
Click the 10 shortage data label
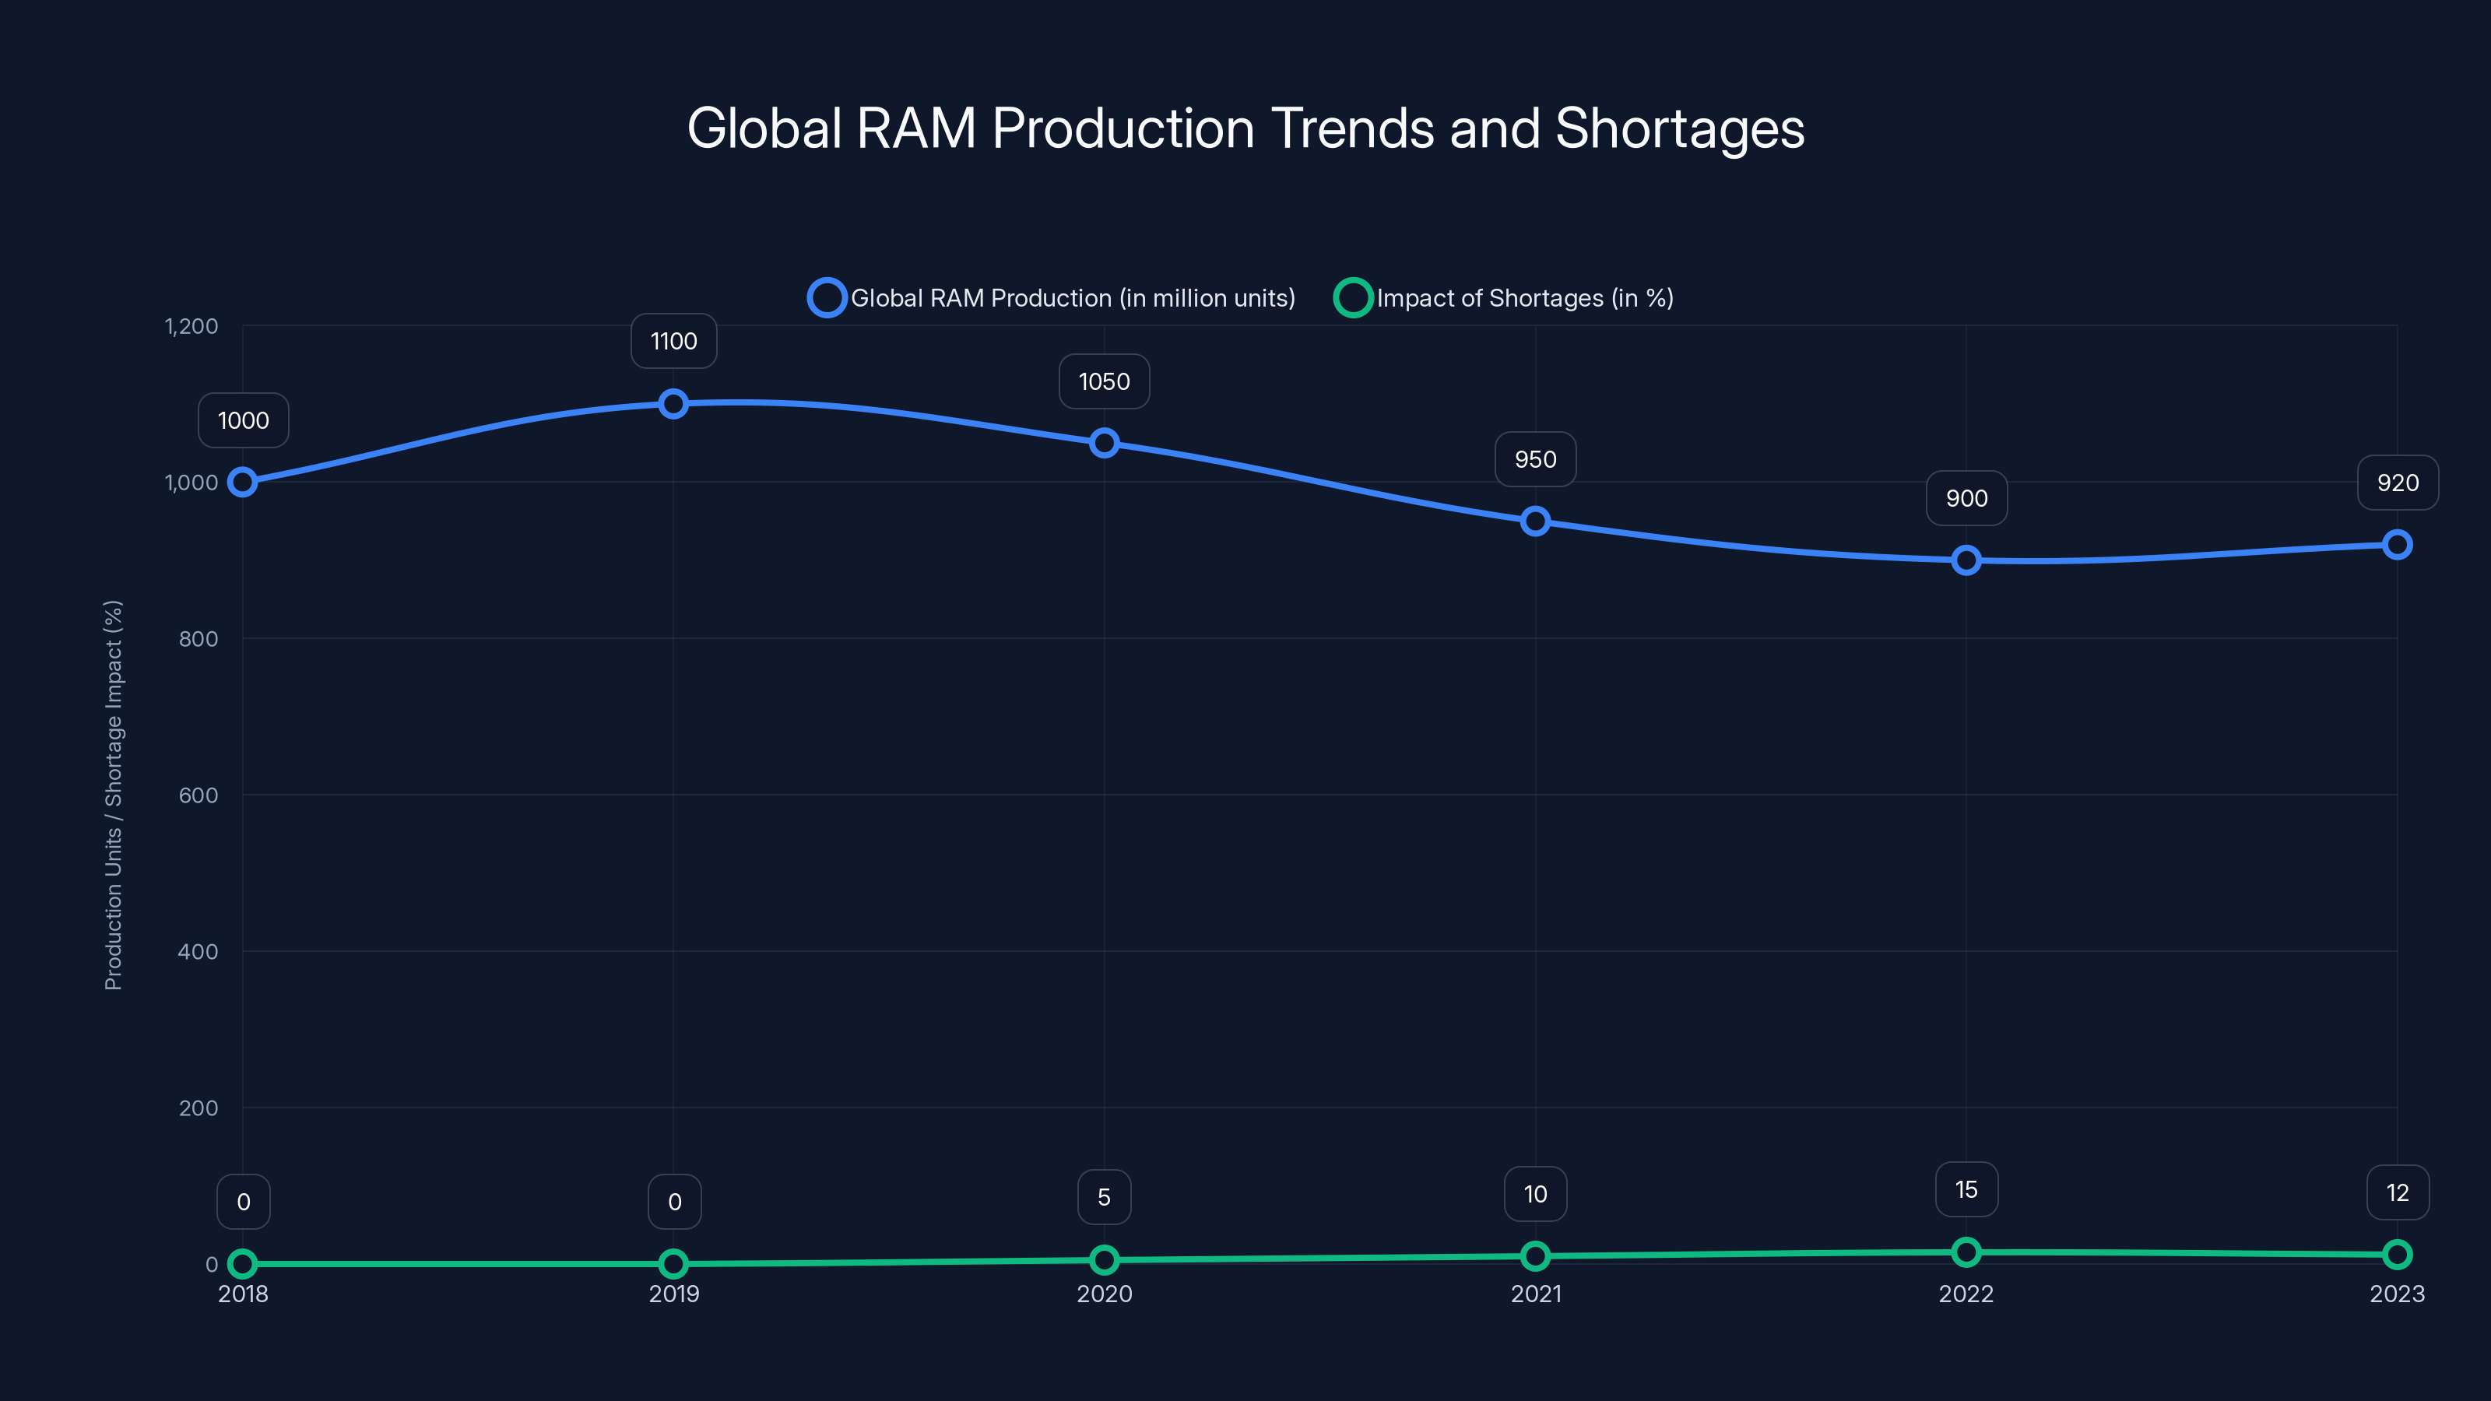[1536, 1194]
